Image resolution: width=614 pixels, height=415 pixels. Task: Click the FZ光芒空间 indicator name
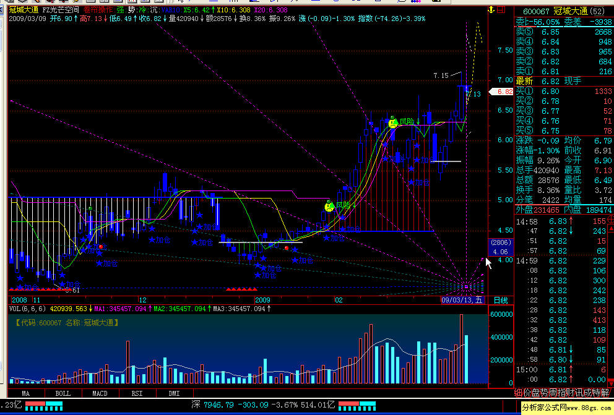pyautogui.click(x=60, y=10)
